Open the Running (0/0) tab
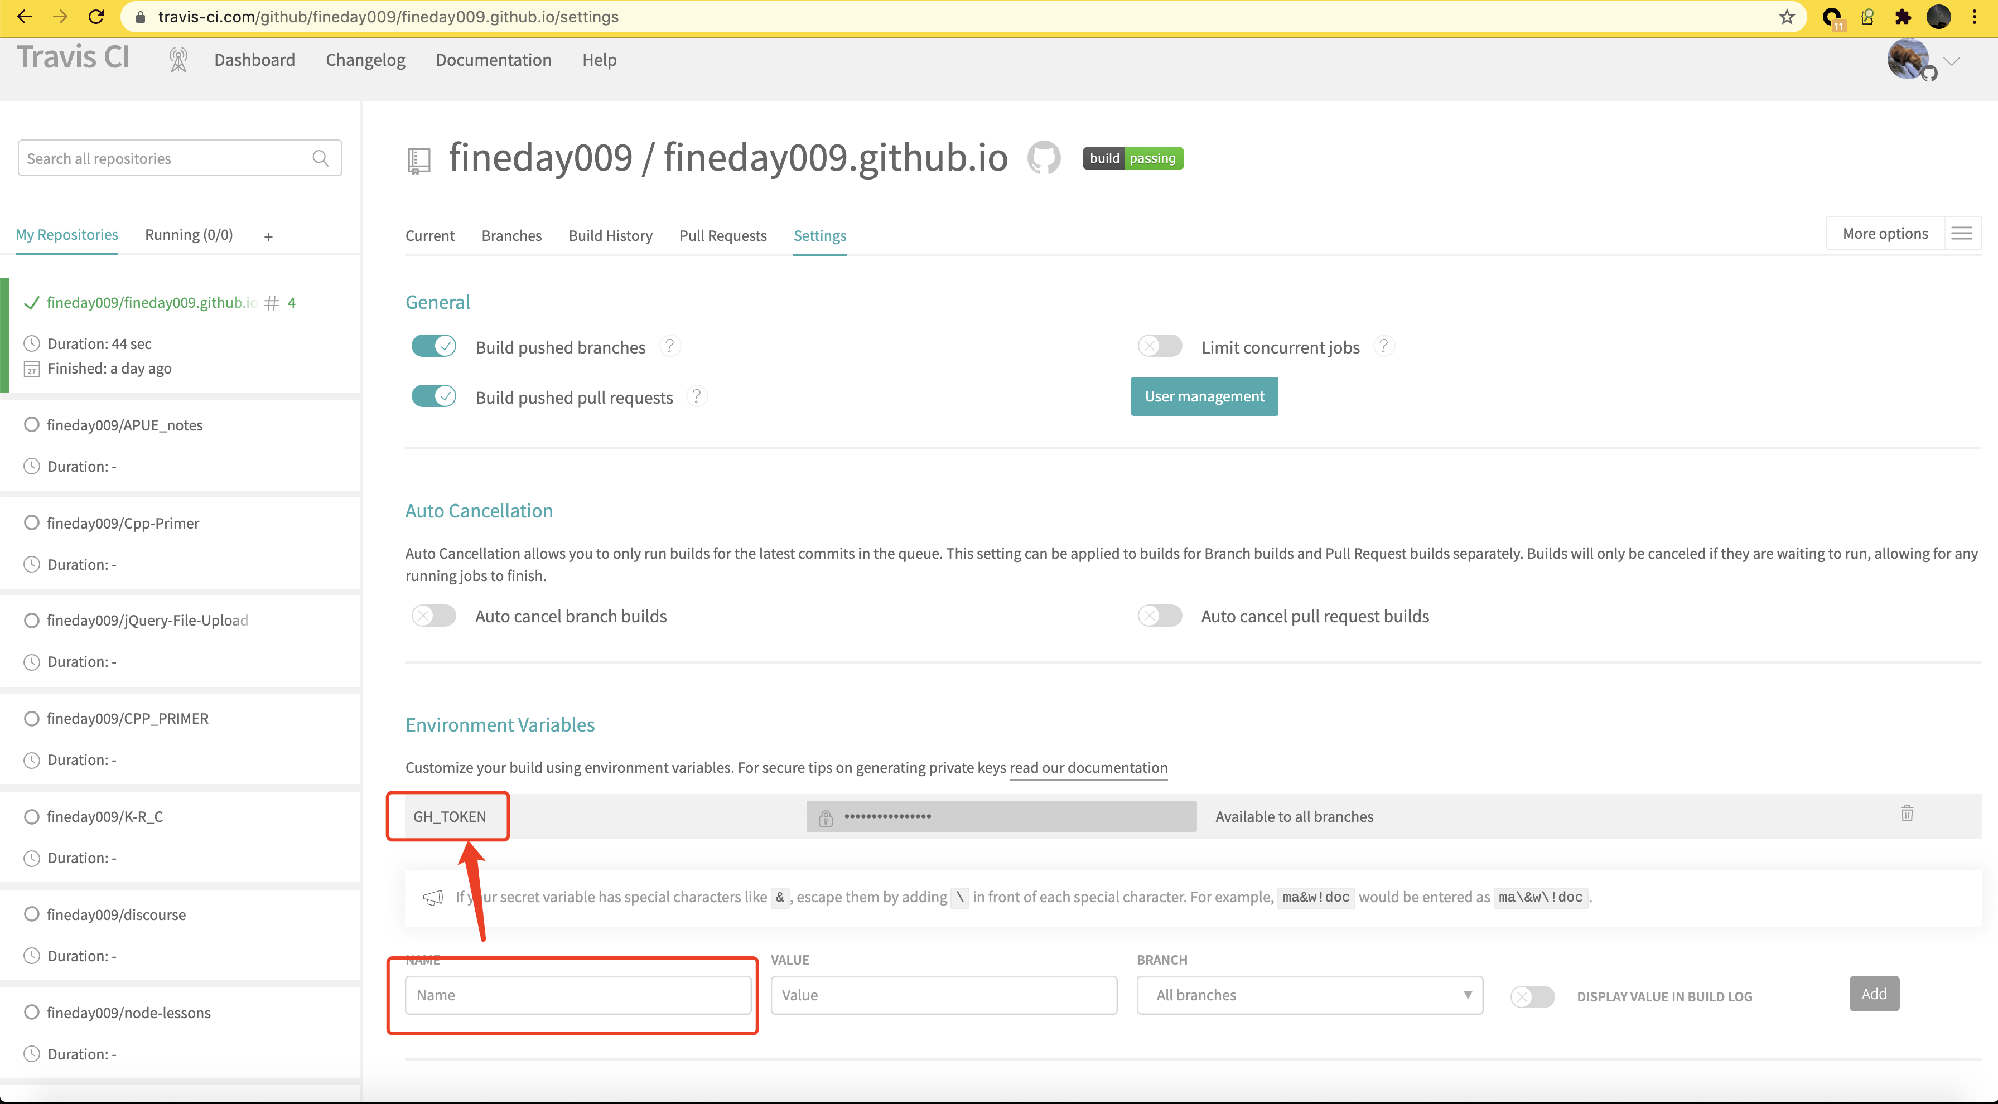 (x=189, y=235)
